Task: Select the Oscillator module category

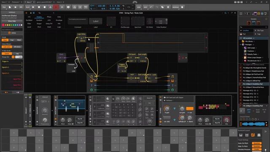Action: 29,20
